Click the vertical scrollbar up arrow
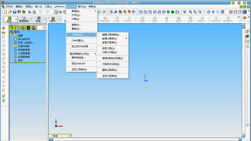 (243, 26)
